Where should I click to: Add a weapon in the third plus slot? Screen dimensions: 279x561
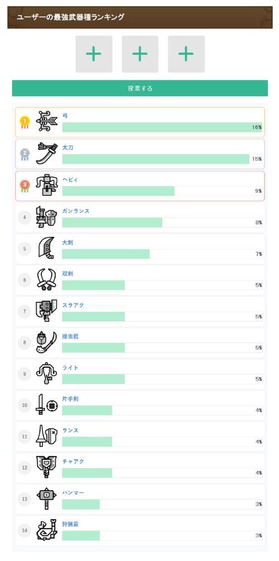tap(186, 54)
